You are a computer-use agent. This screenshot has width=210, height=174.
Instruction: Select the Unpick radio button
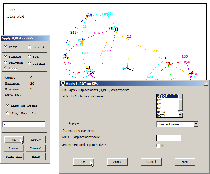click(29, 47)
